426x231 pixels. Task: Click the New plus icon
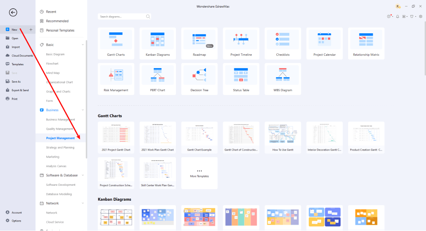click(x=31, y=30)
